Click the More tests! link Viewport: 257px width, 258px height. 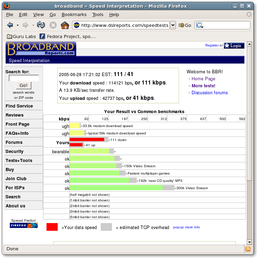(203, 86)
